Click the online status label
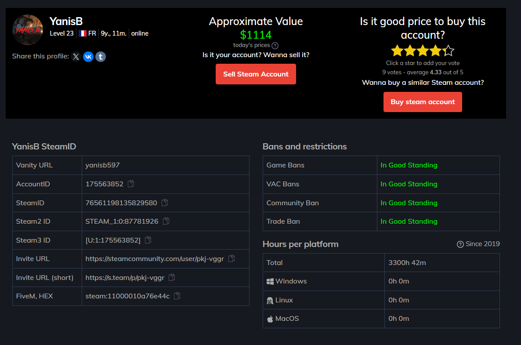This screenshot has height=345, width=521. tap(140, 33)
